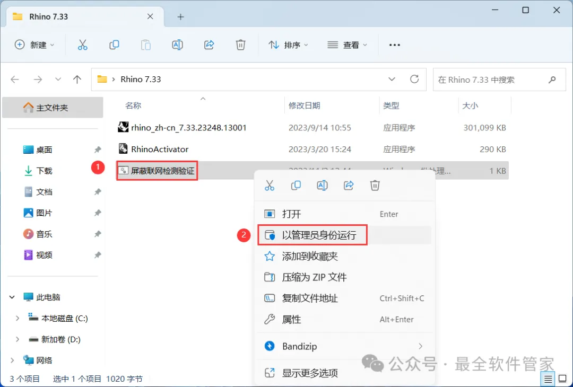The width and height of the screenshot is (573, 387).
Task: Choose 复制文件地址 in the context menu
Action: pyautogui.click(x=345, y=298)
